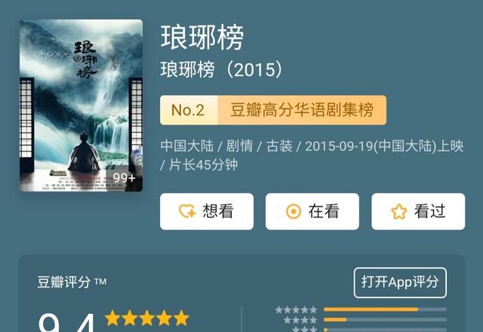
Task: Tap the 99+ photo count badge
Action: [x=124, y=178]
